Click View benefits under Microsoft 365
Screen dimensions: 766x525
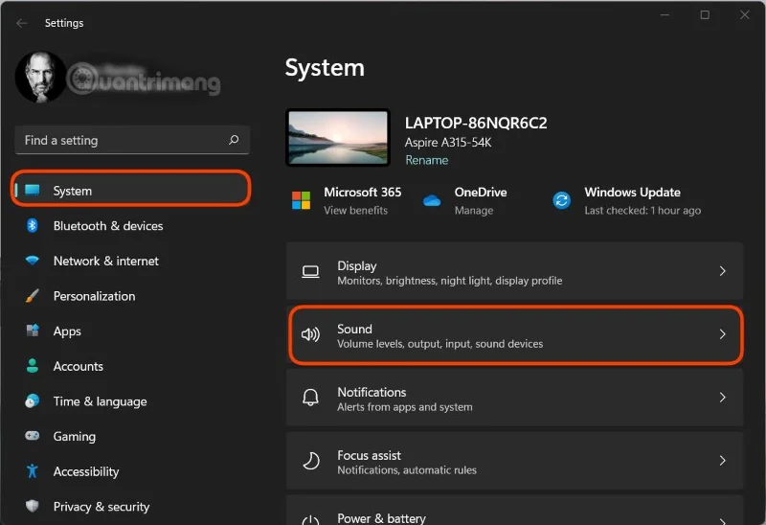pos(355,211)
